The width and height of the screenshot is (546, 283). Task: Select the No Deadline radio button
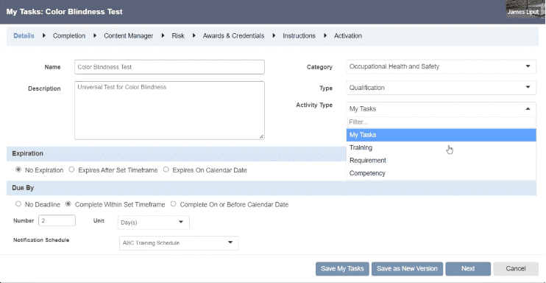18,204
